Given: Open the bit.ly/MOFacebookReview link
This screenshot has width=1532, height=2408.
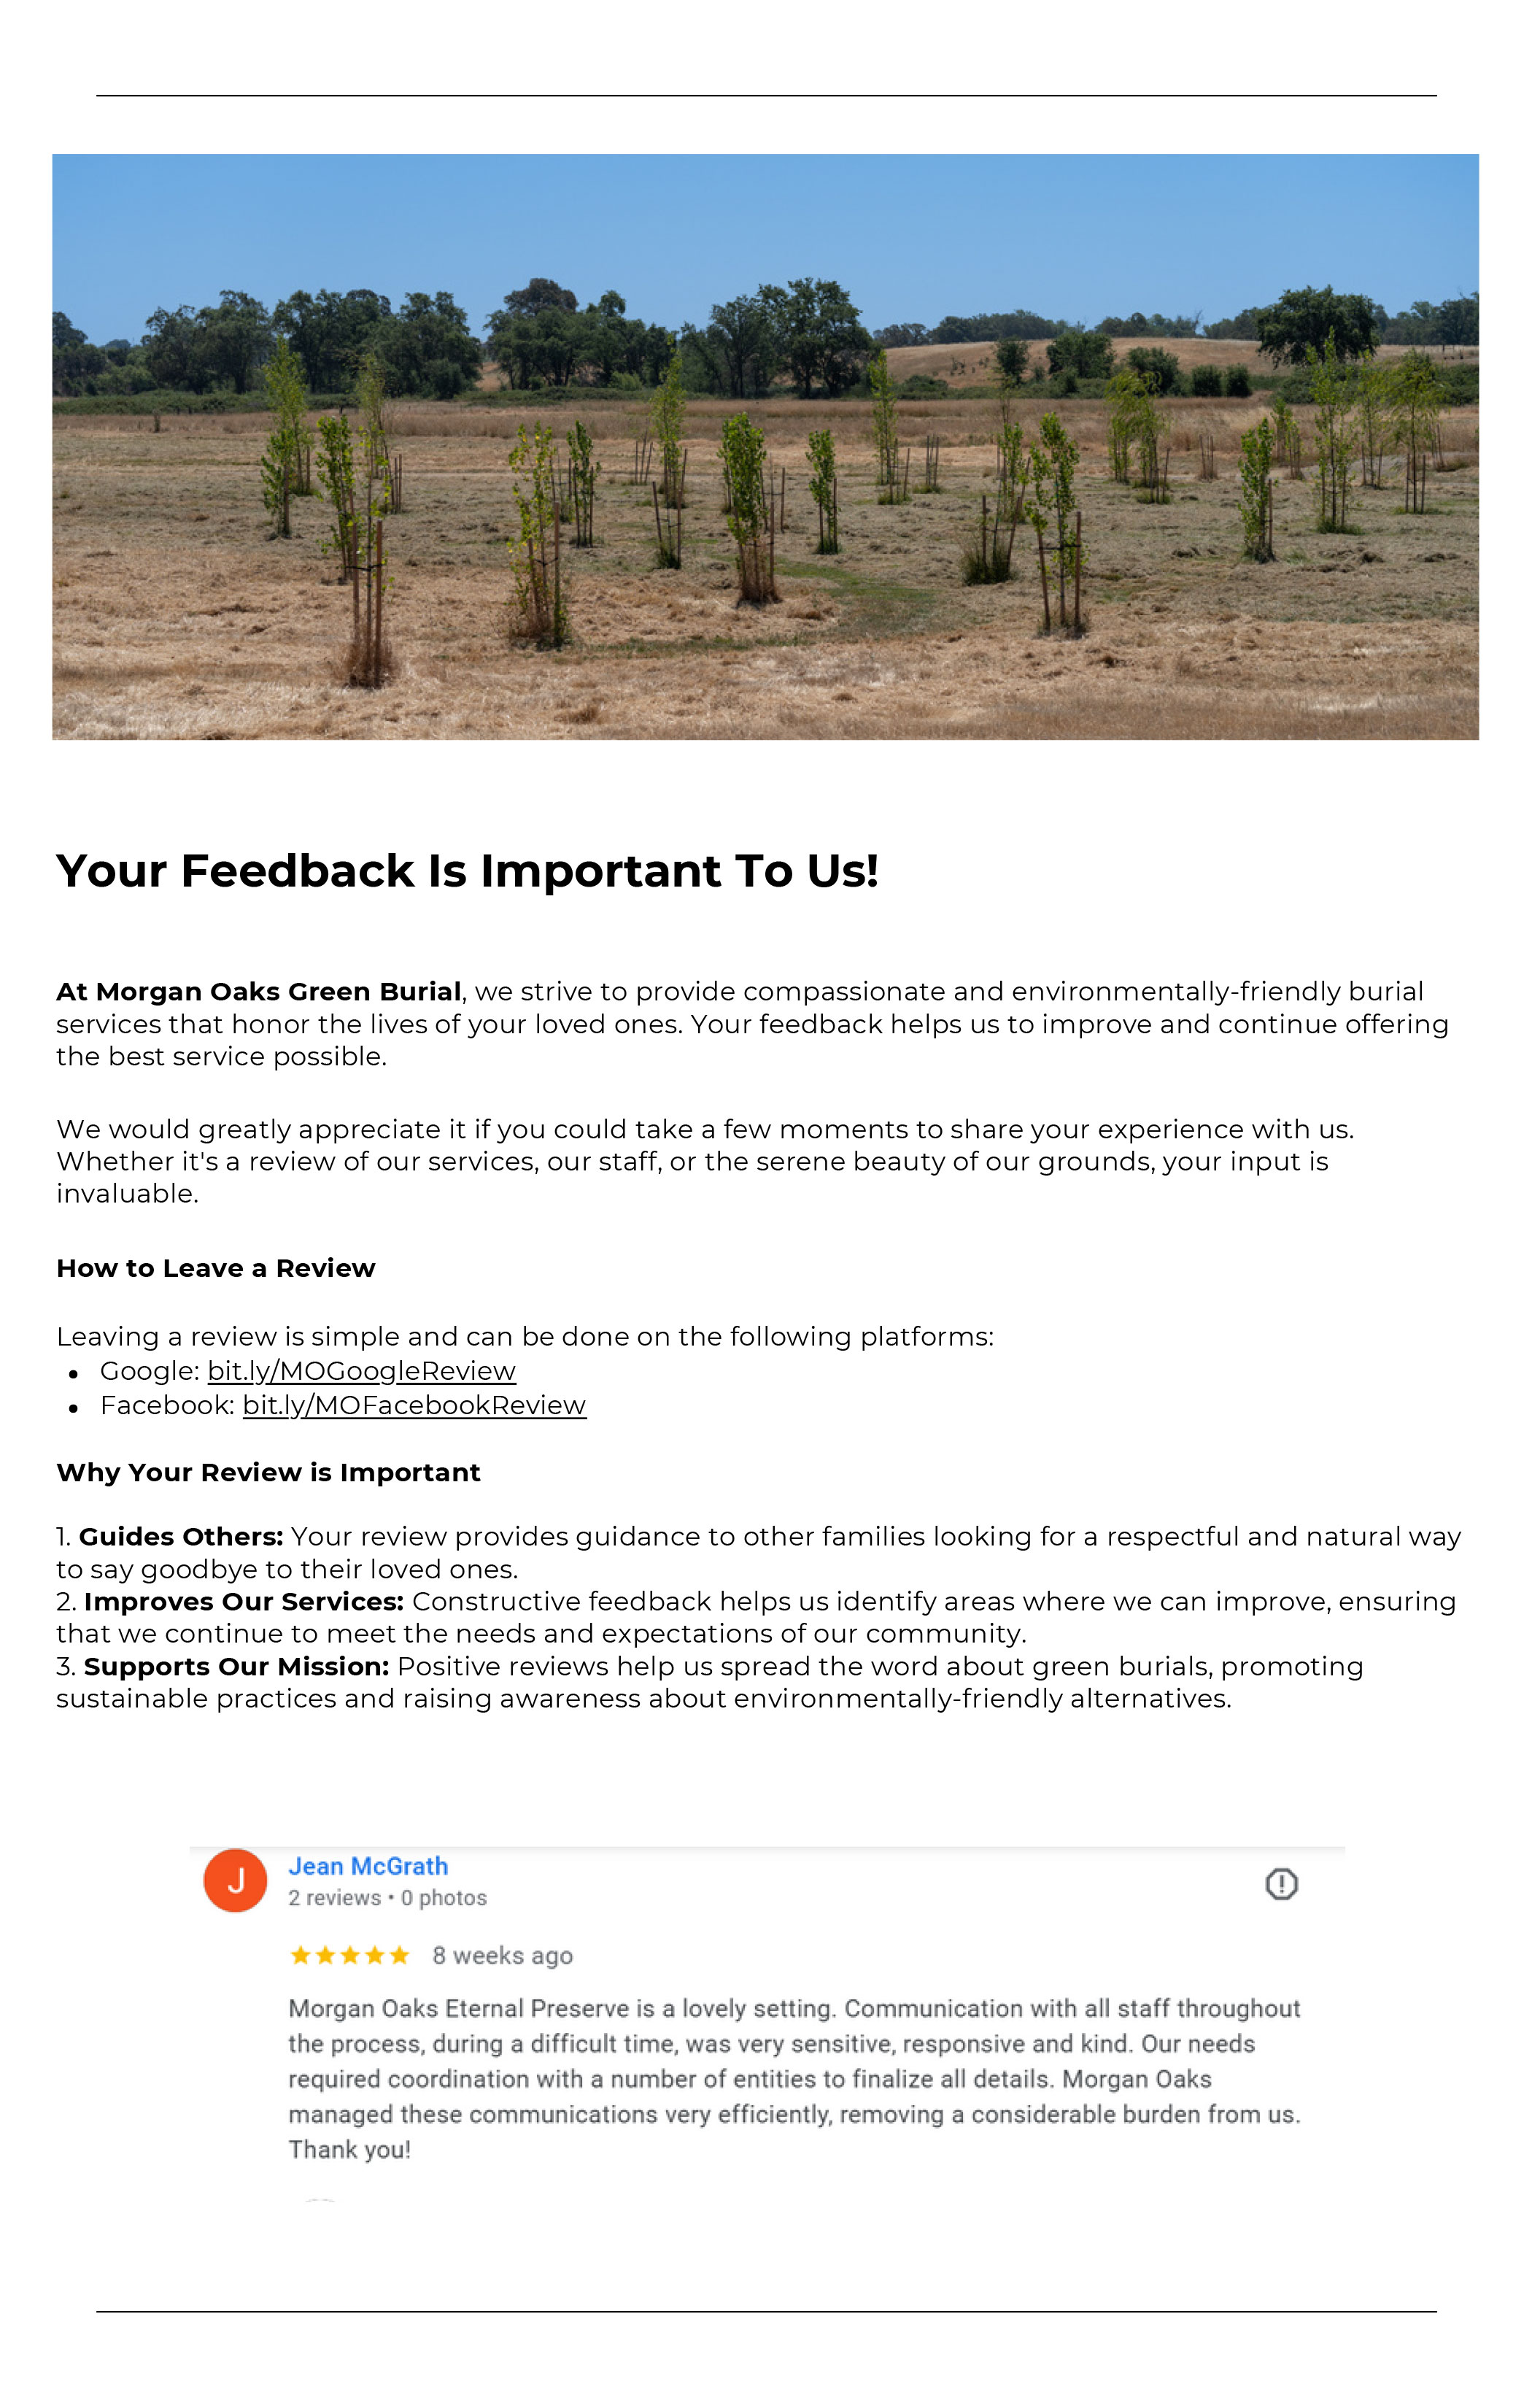Looking at the screenshot, I should (x=414, y=1405).
